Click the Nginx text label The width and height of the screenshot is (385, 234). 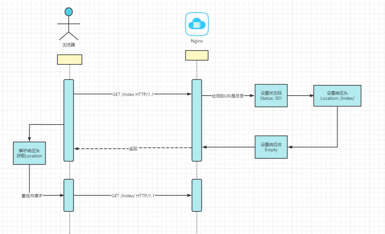(197, 41)
